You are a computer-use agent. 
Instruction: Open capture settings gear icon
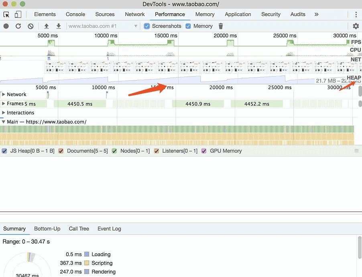pyautogui.click(x=356, y=26)
